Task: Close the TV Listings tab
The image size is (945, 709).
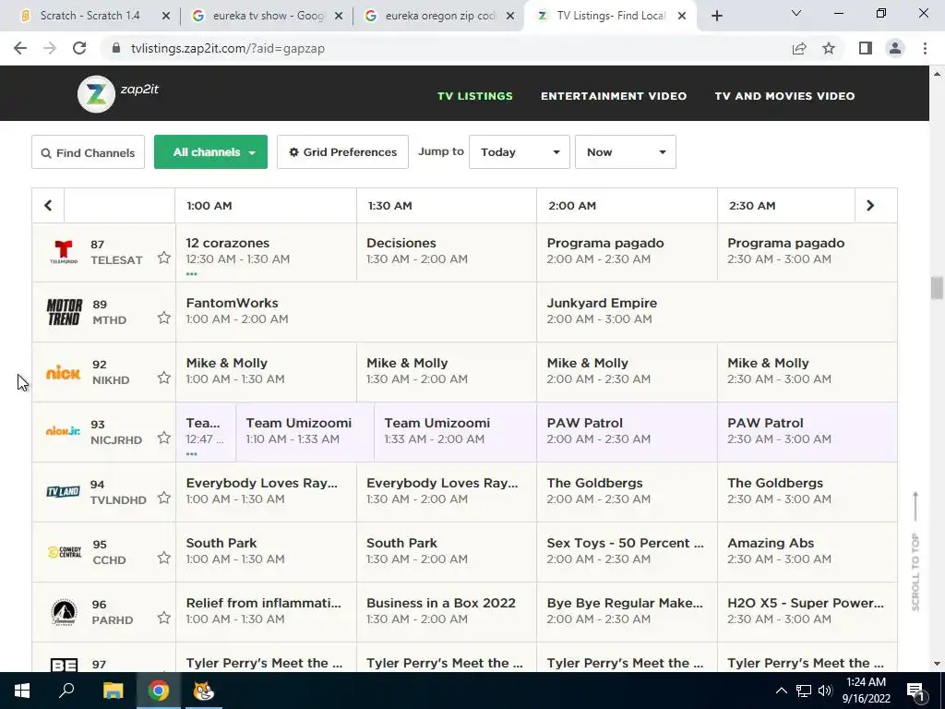Action: (682, 16)
